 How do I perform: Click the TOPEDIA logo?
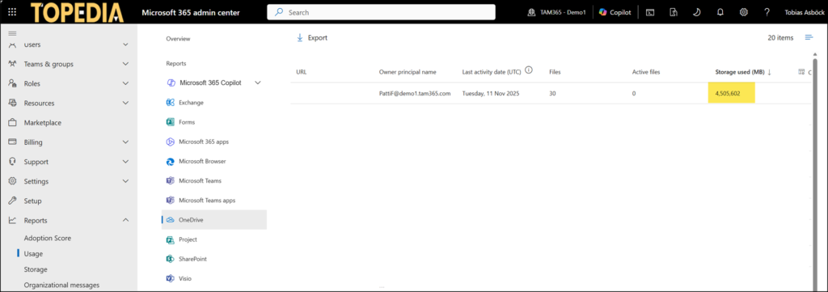(77, 13)
